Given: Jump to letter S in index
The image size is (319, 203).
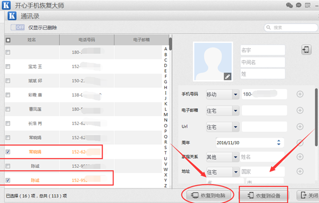Looking at the screenshot, I should click(x=166, y=148).
